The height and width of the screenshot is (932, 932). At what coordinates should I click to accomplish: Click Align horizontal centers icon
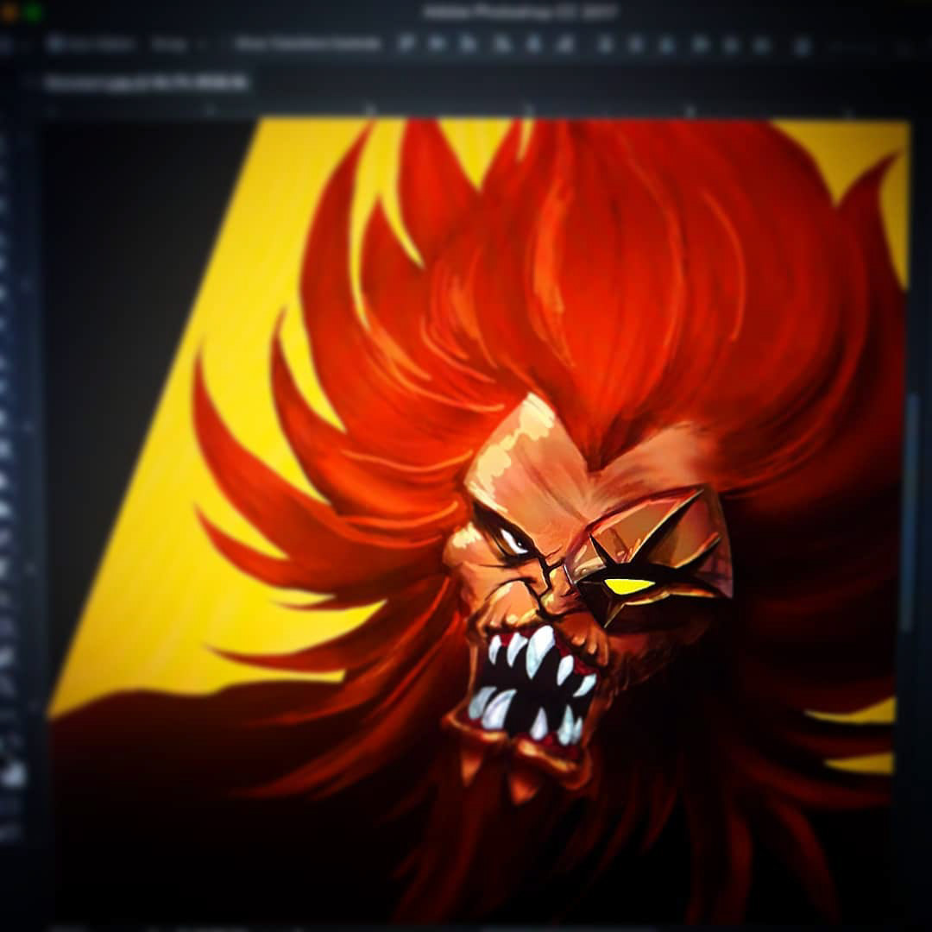pos(534,44)
